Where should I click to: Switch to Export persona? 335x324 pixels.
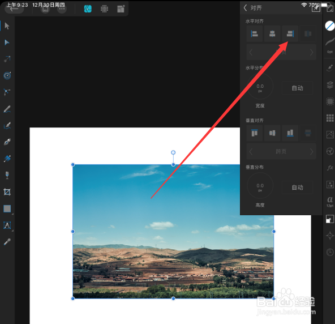point(121,8)
